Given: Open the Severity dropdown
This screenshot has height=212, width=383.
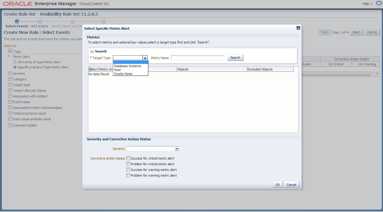Looking at the screenshot, I should [x=177, y=149].
